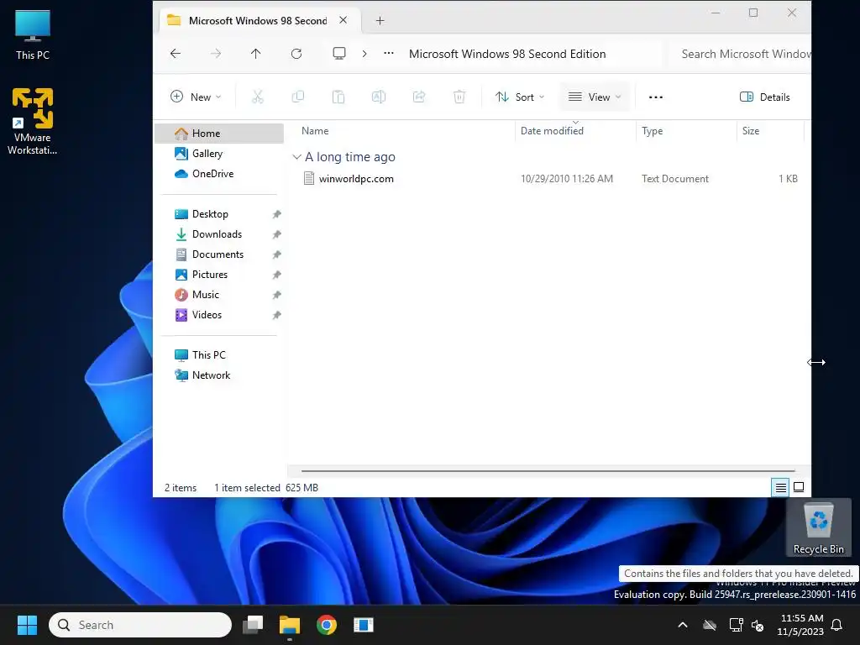Viewport: 860px width, 645px height.
Task: Select This PC in the navigation pane
Action: click(x=219, y=355)
